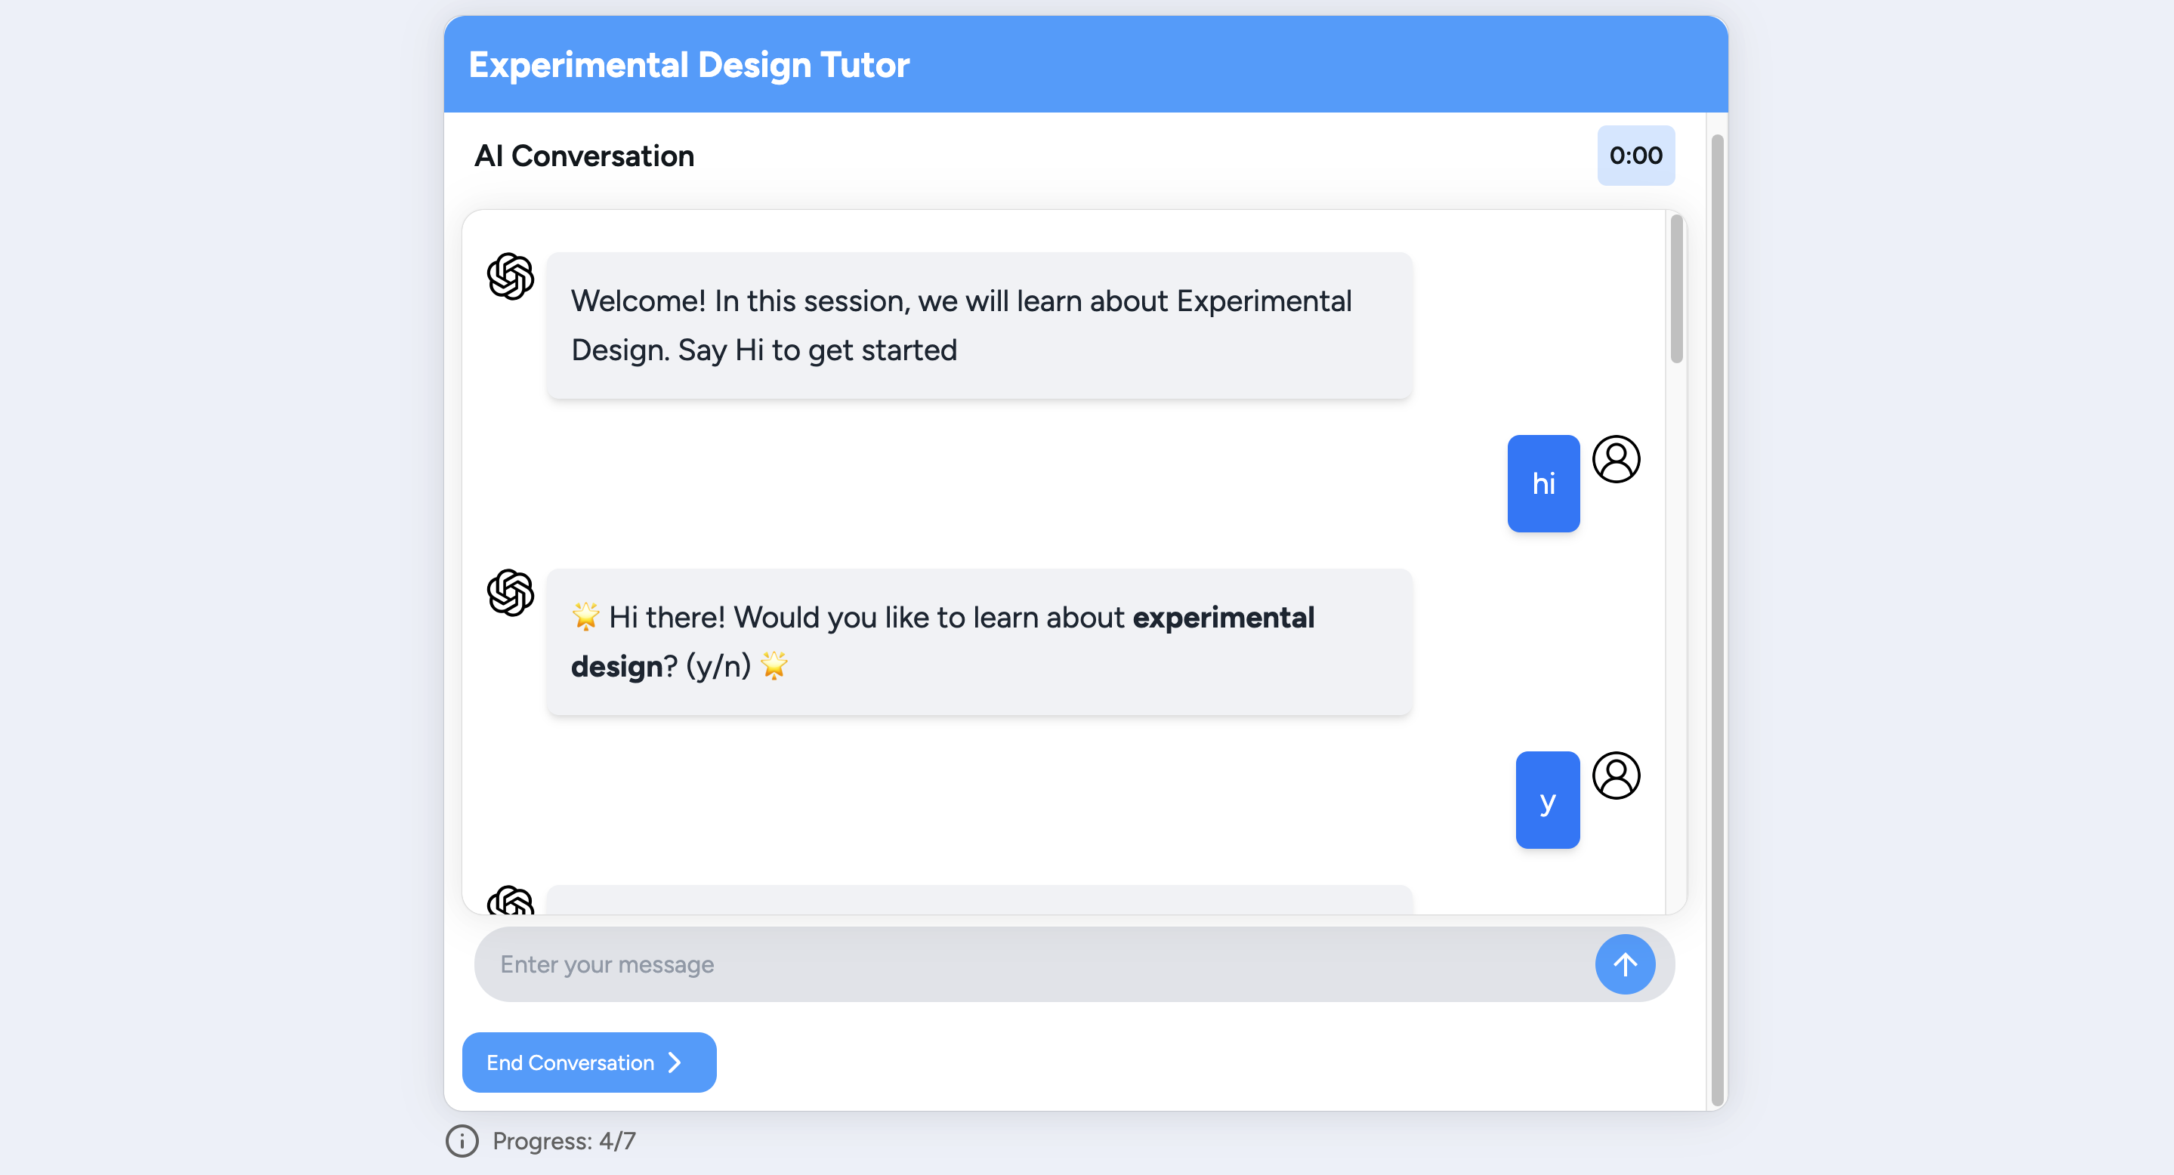The image size is (2174, 1175).
Task: Click the 'Would you like to learn' message bubble
Action: (x=978, y=642)
